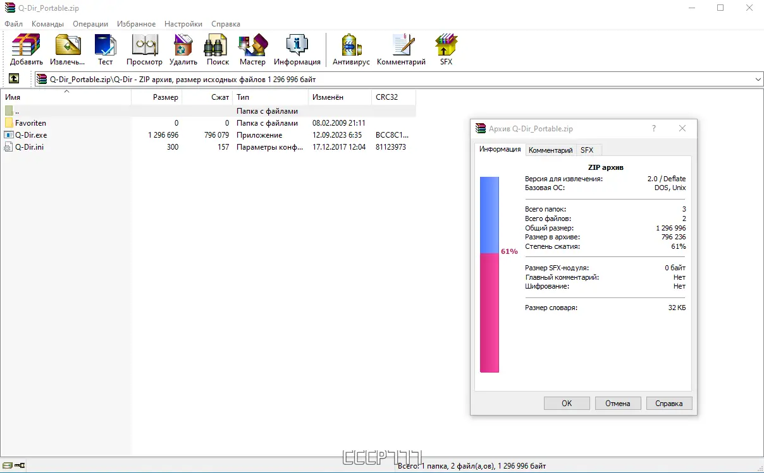The image size is (764, 473).
Task: Open the Справка menu
Action: [226, 24]
